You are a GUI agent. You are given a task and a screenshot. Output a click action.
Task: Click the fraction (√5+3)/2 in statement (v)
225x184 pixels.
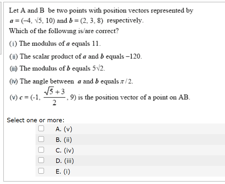(54, 96)
